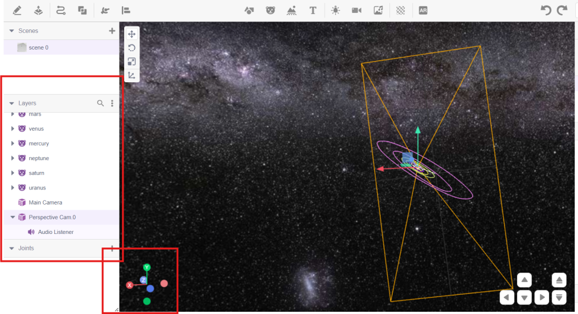This screenshot has width=578, height=314.
Task: Select the scale transform tool
Action: [x=132, y=61]
